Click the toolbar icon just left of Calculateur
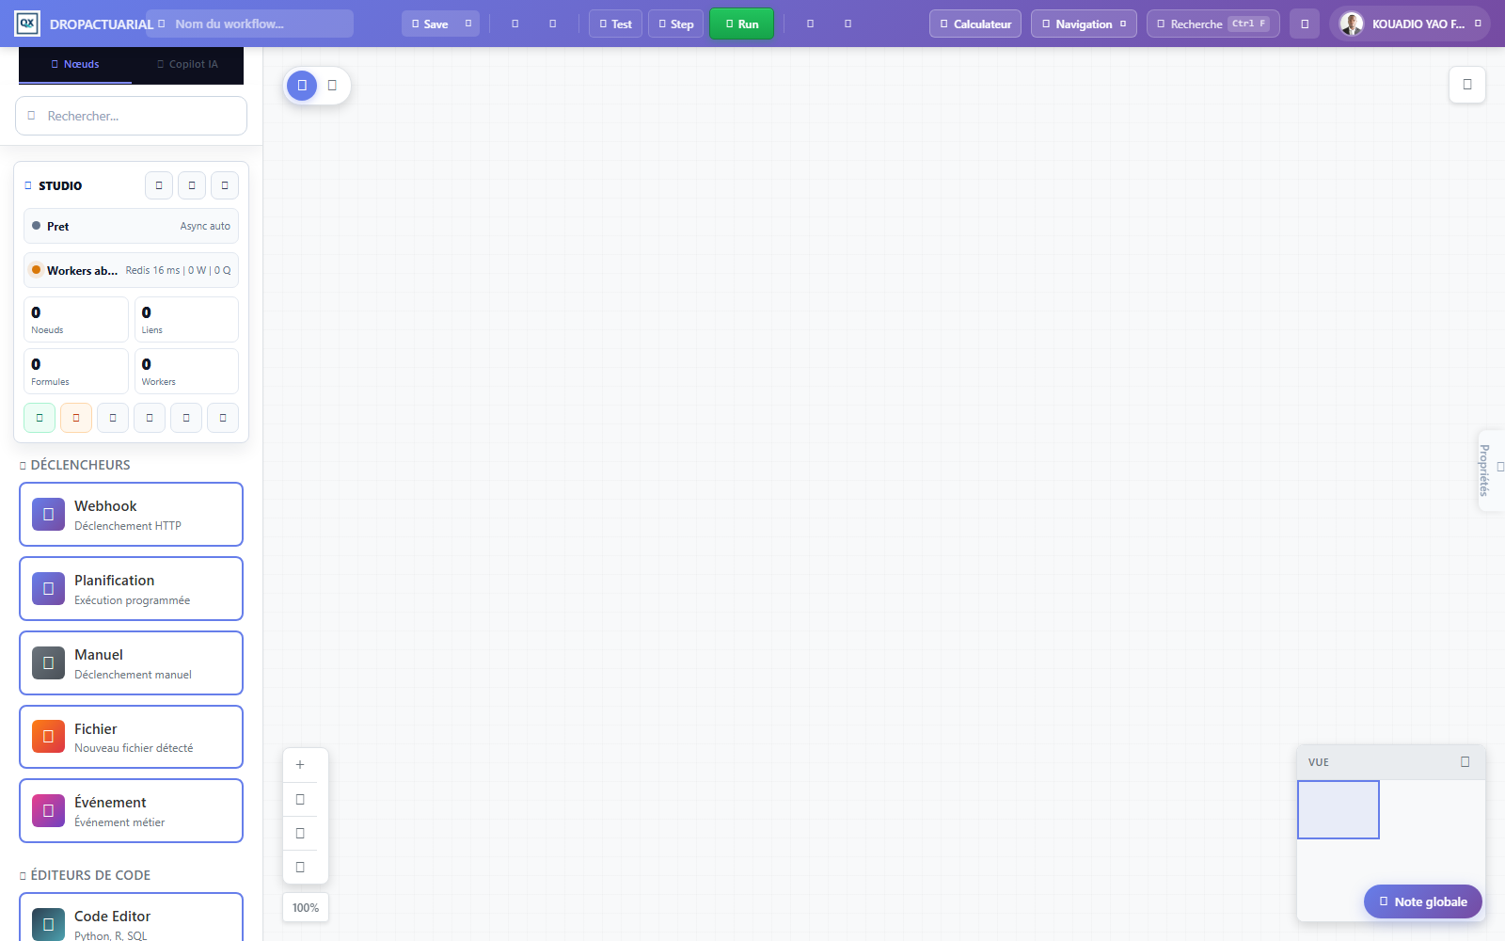 point(848,24)
